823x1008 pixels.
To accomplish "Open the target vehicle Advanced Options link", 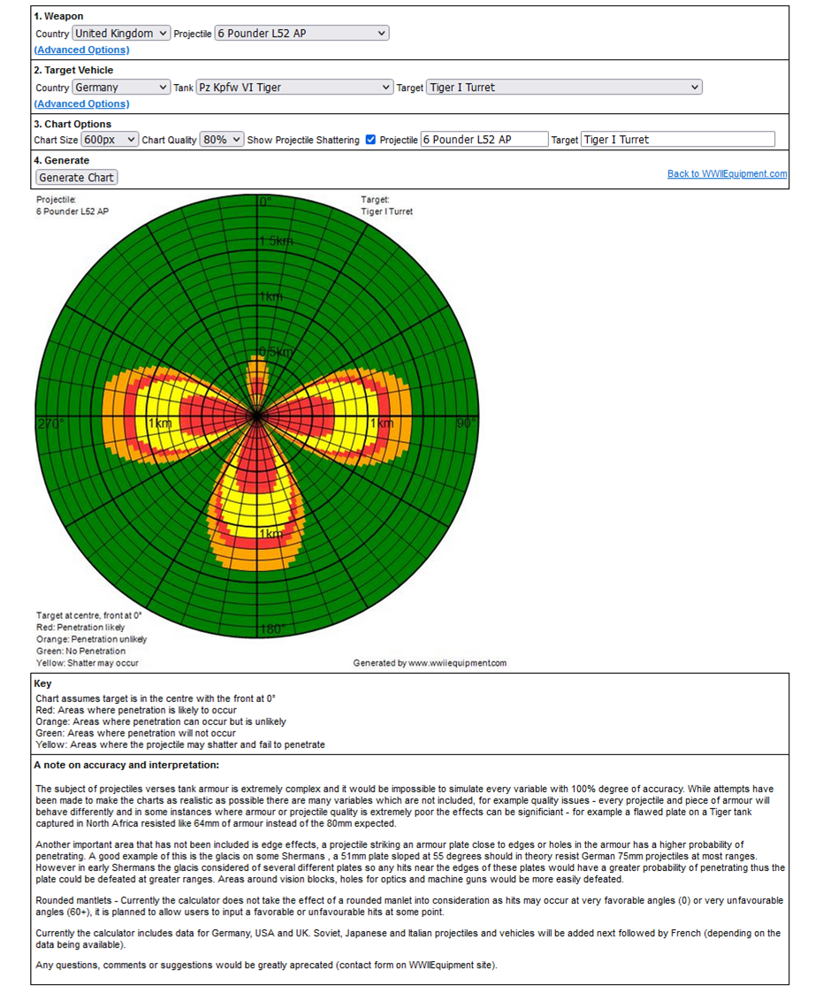I will [81, 104].
